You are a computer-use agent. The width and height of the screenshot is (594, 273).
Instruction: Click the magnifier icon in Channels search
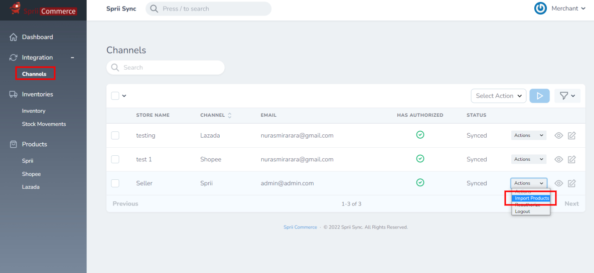[115, 68]
